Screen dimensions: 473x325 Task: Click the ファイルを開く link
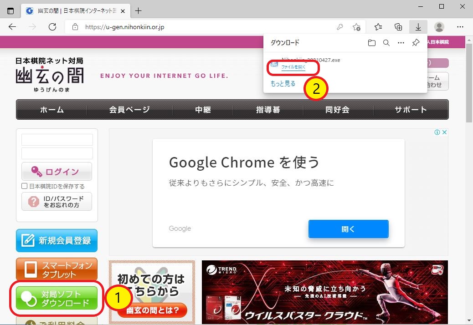[x=293, y=67]
